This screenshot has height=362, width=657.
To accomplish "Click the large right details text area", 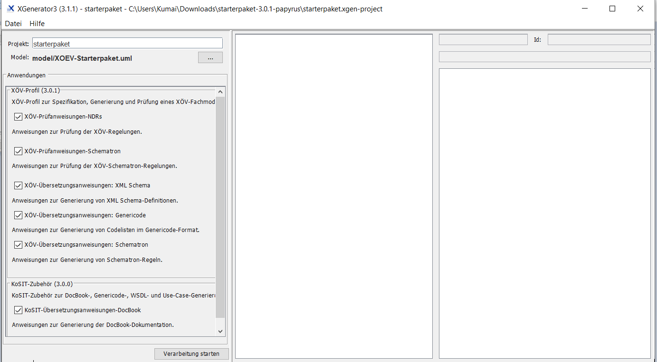I will [x=545, y=213].
